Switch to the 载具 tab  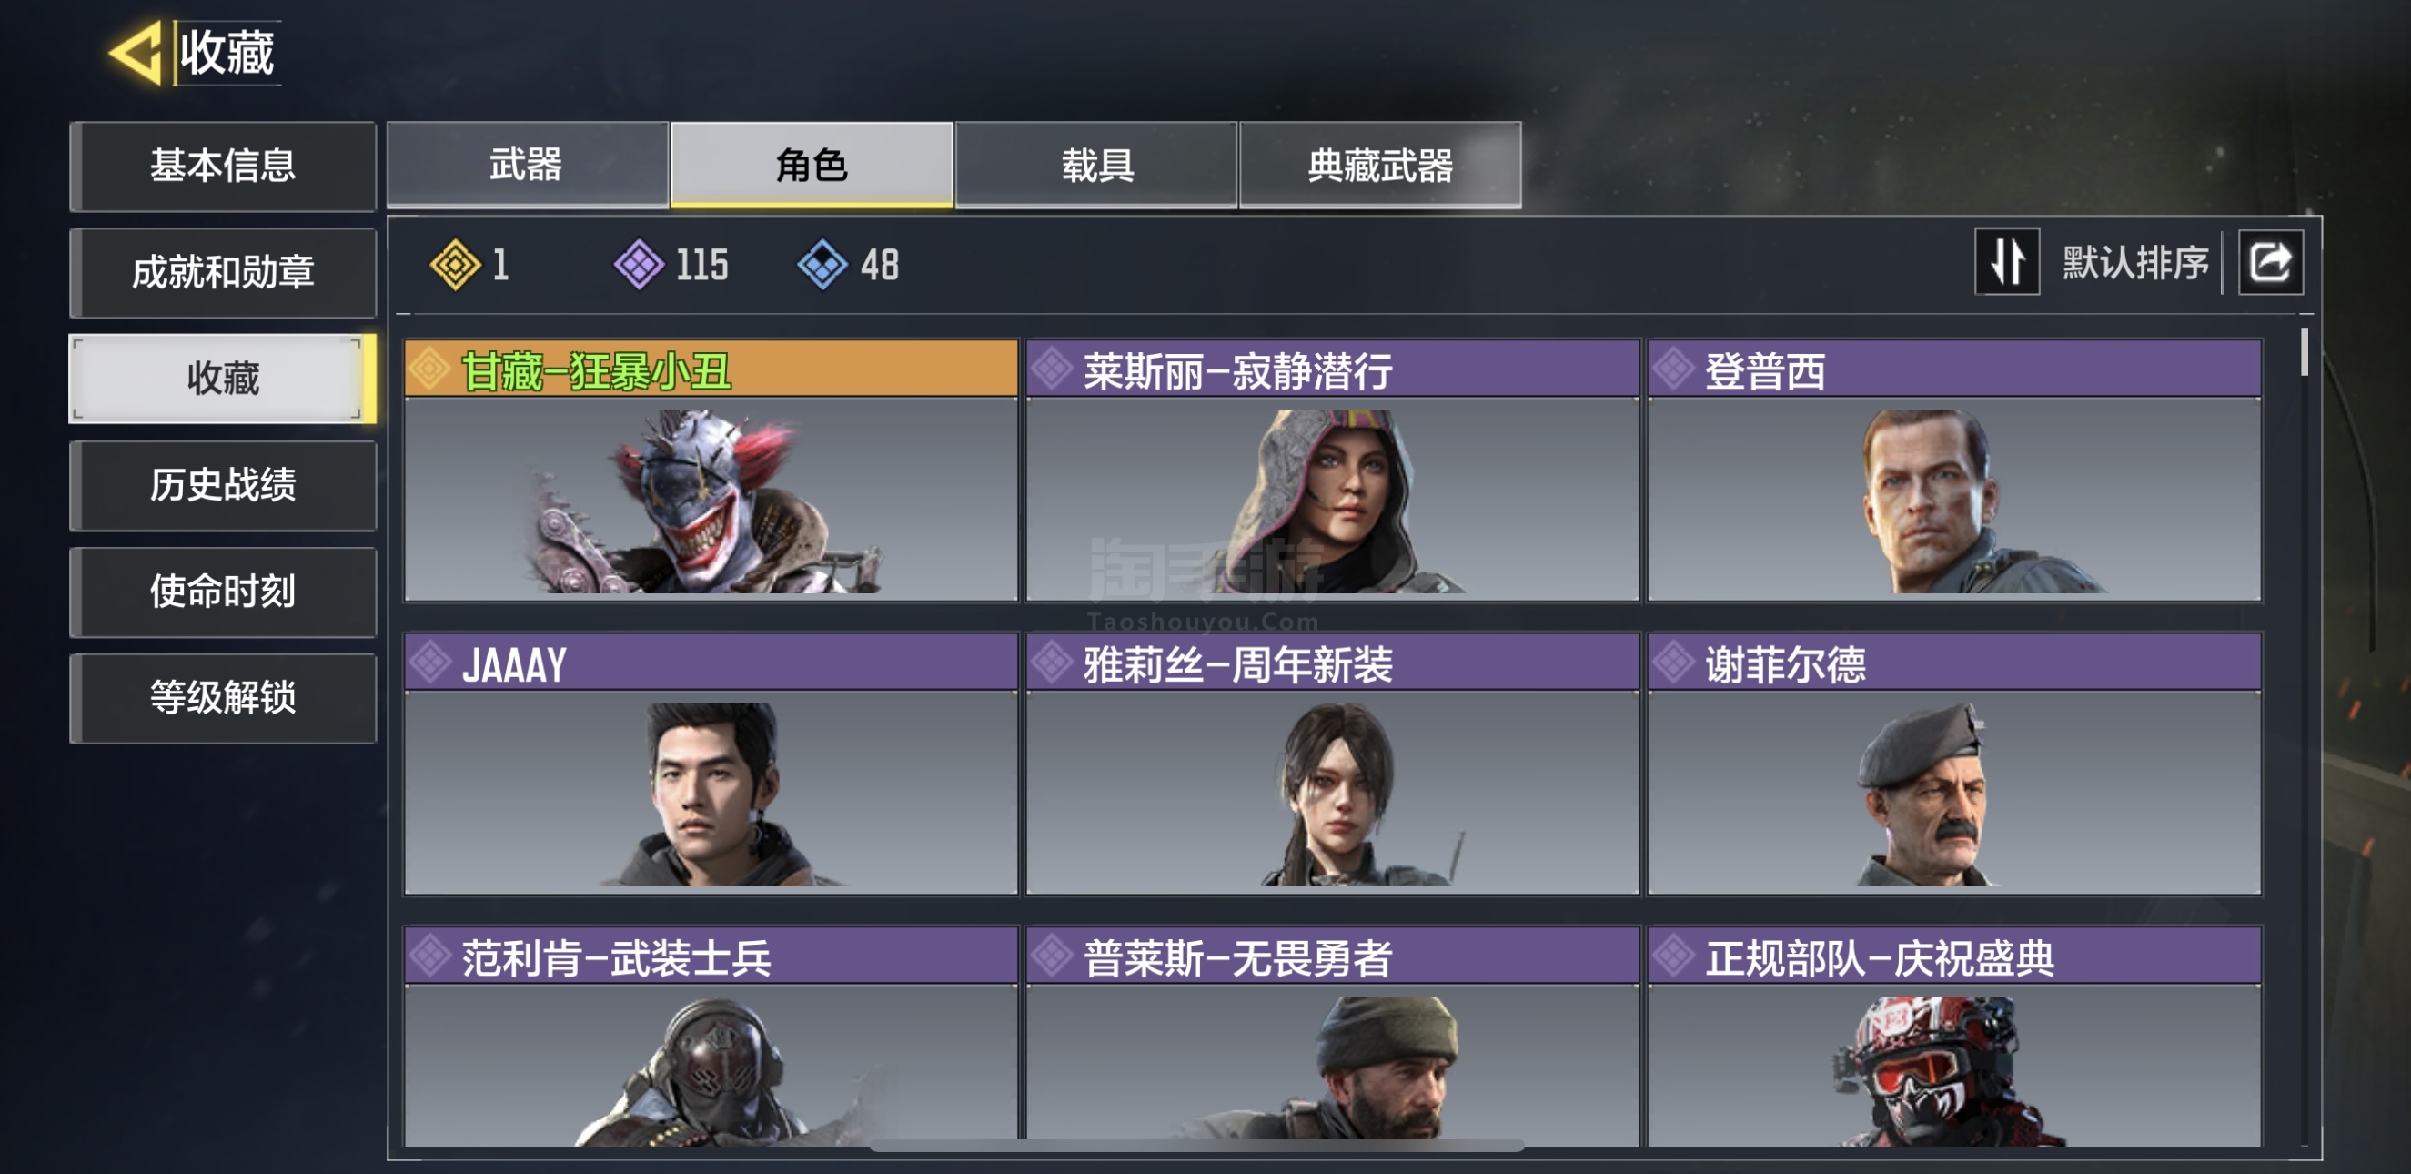pyautogui.click(x=1096, y=165)
